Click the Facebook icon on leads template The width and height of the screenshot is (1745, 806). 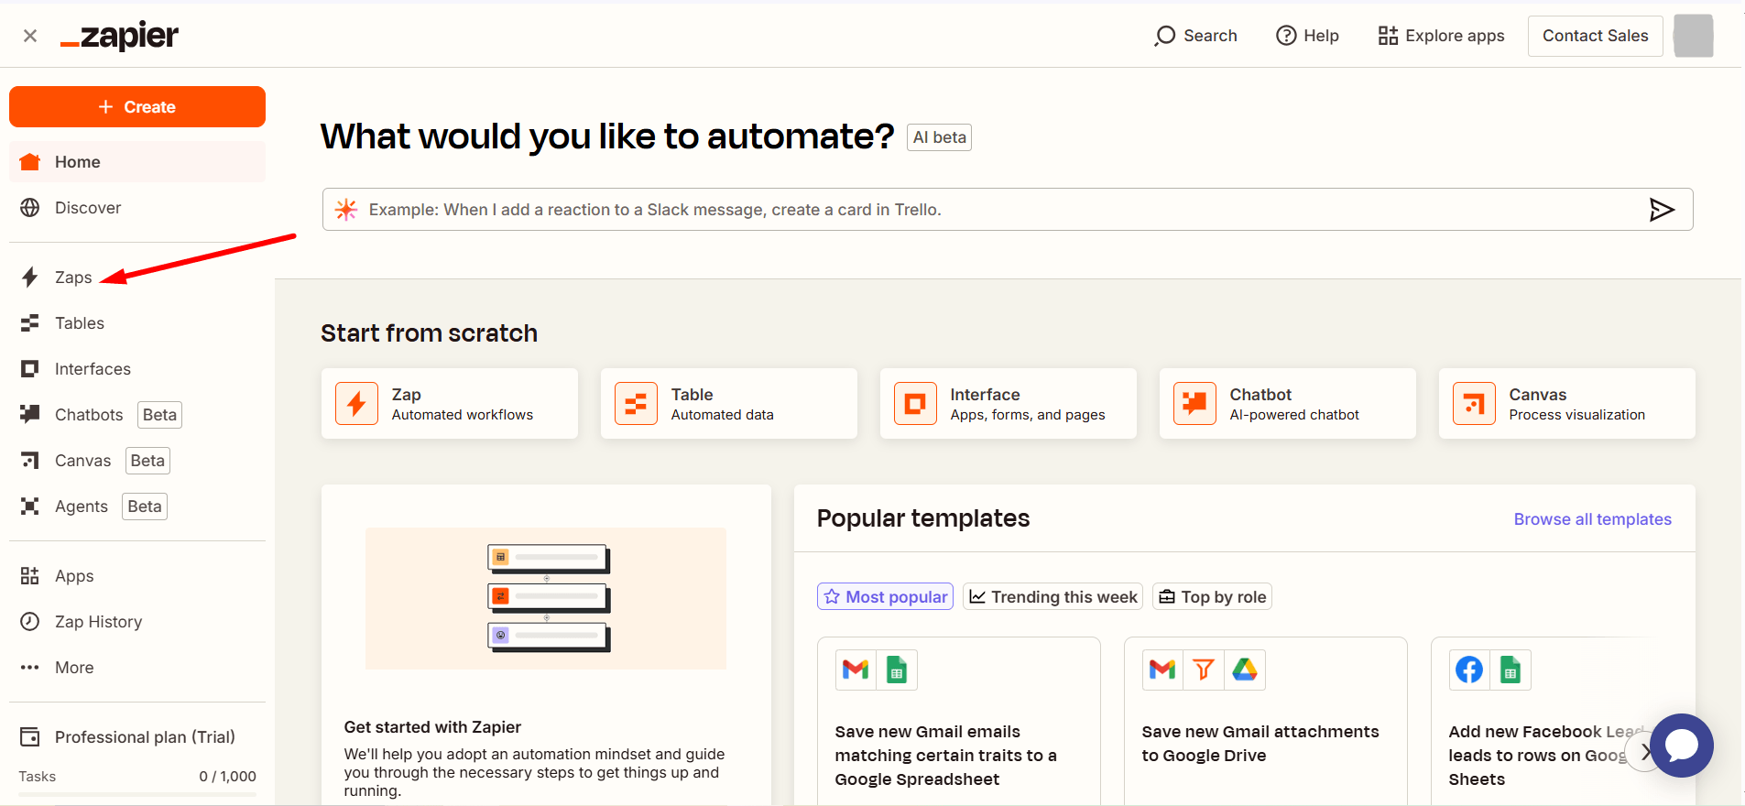[1469, 670]
